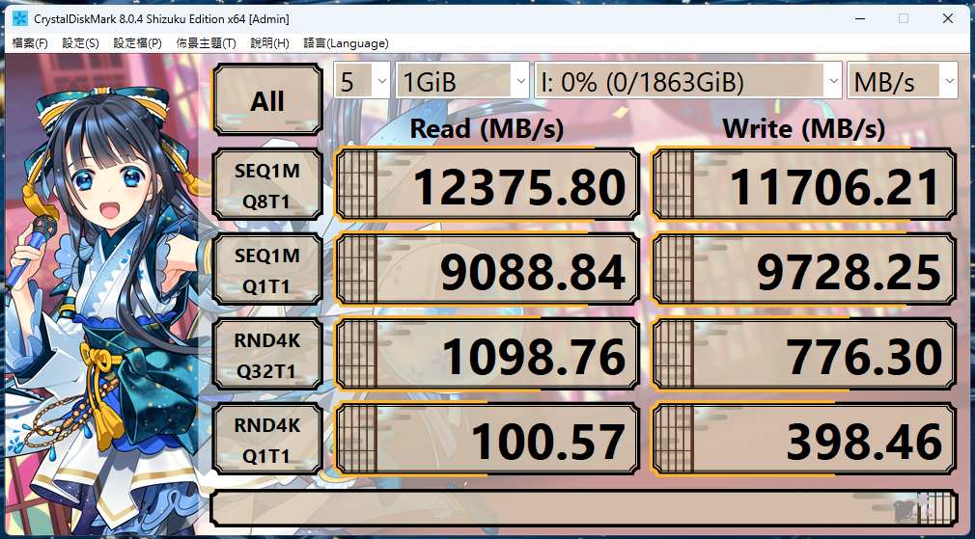
Task: Click the 1098.76 random read result
Action: coord(487,355)
